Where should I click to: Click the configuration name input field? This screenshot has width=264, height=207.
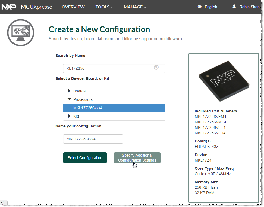[x=93, y=139]
